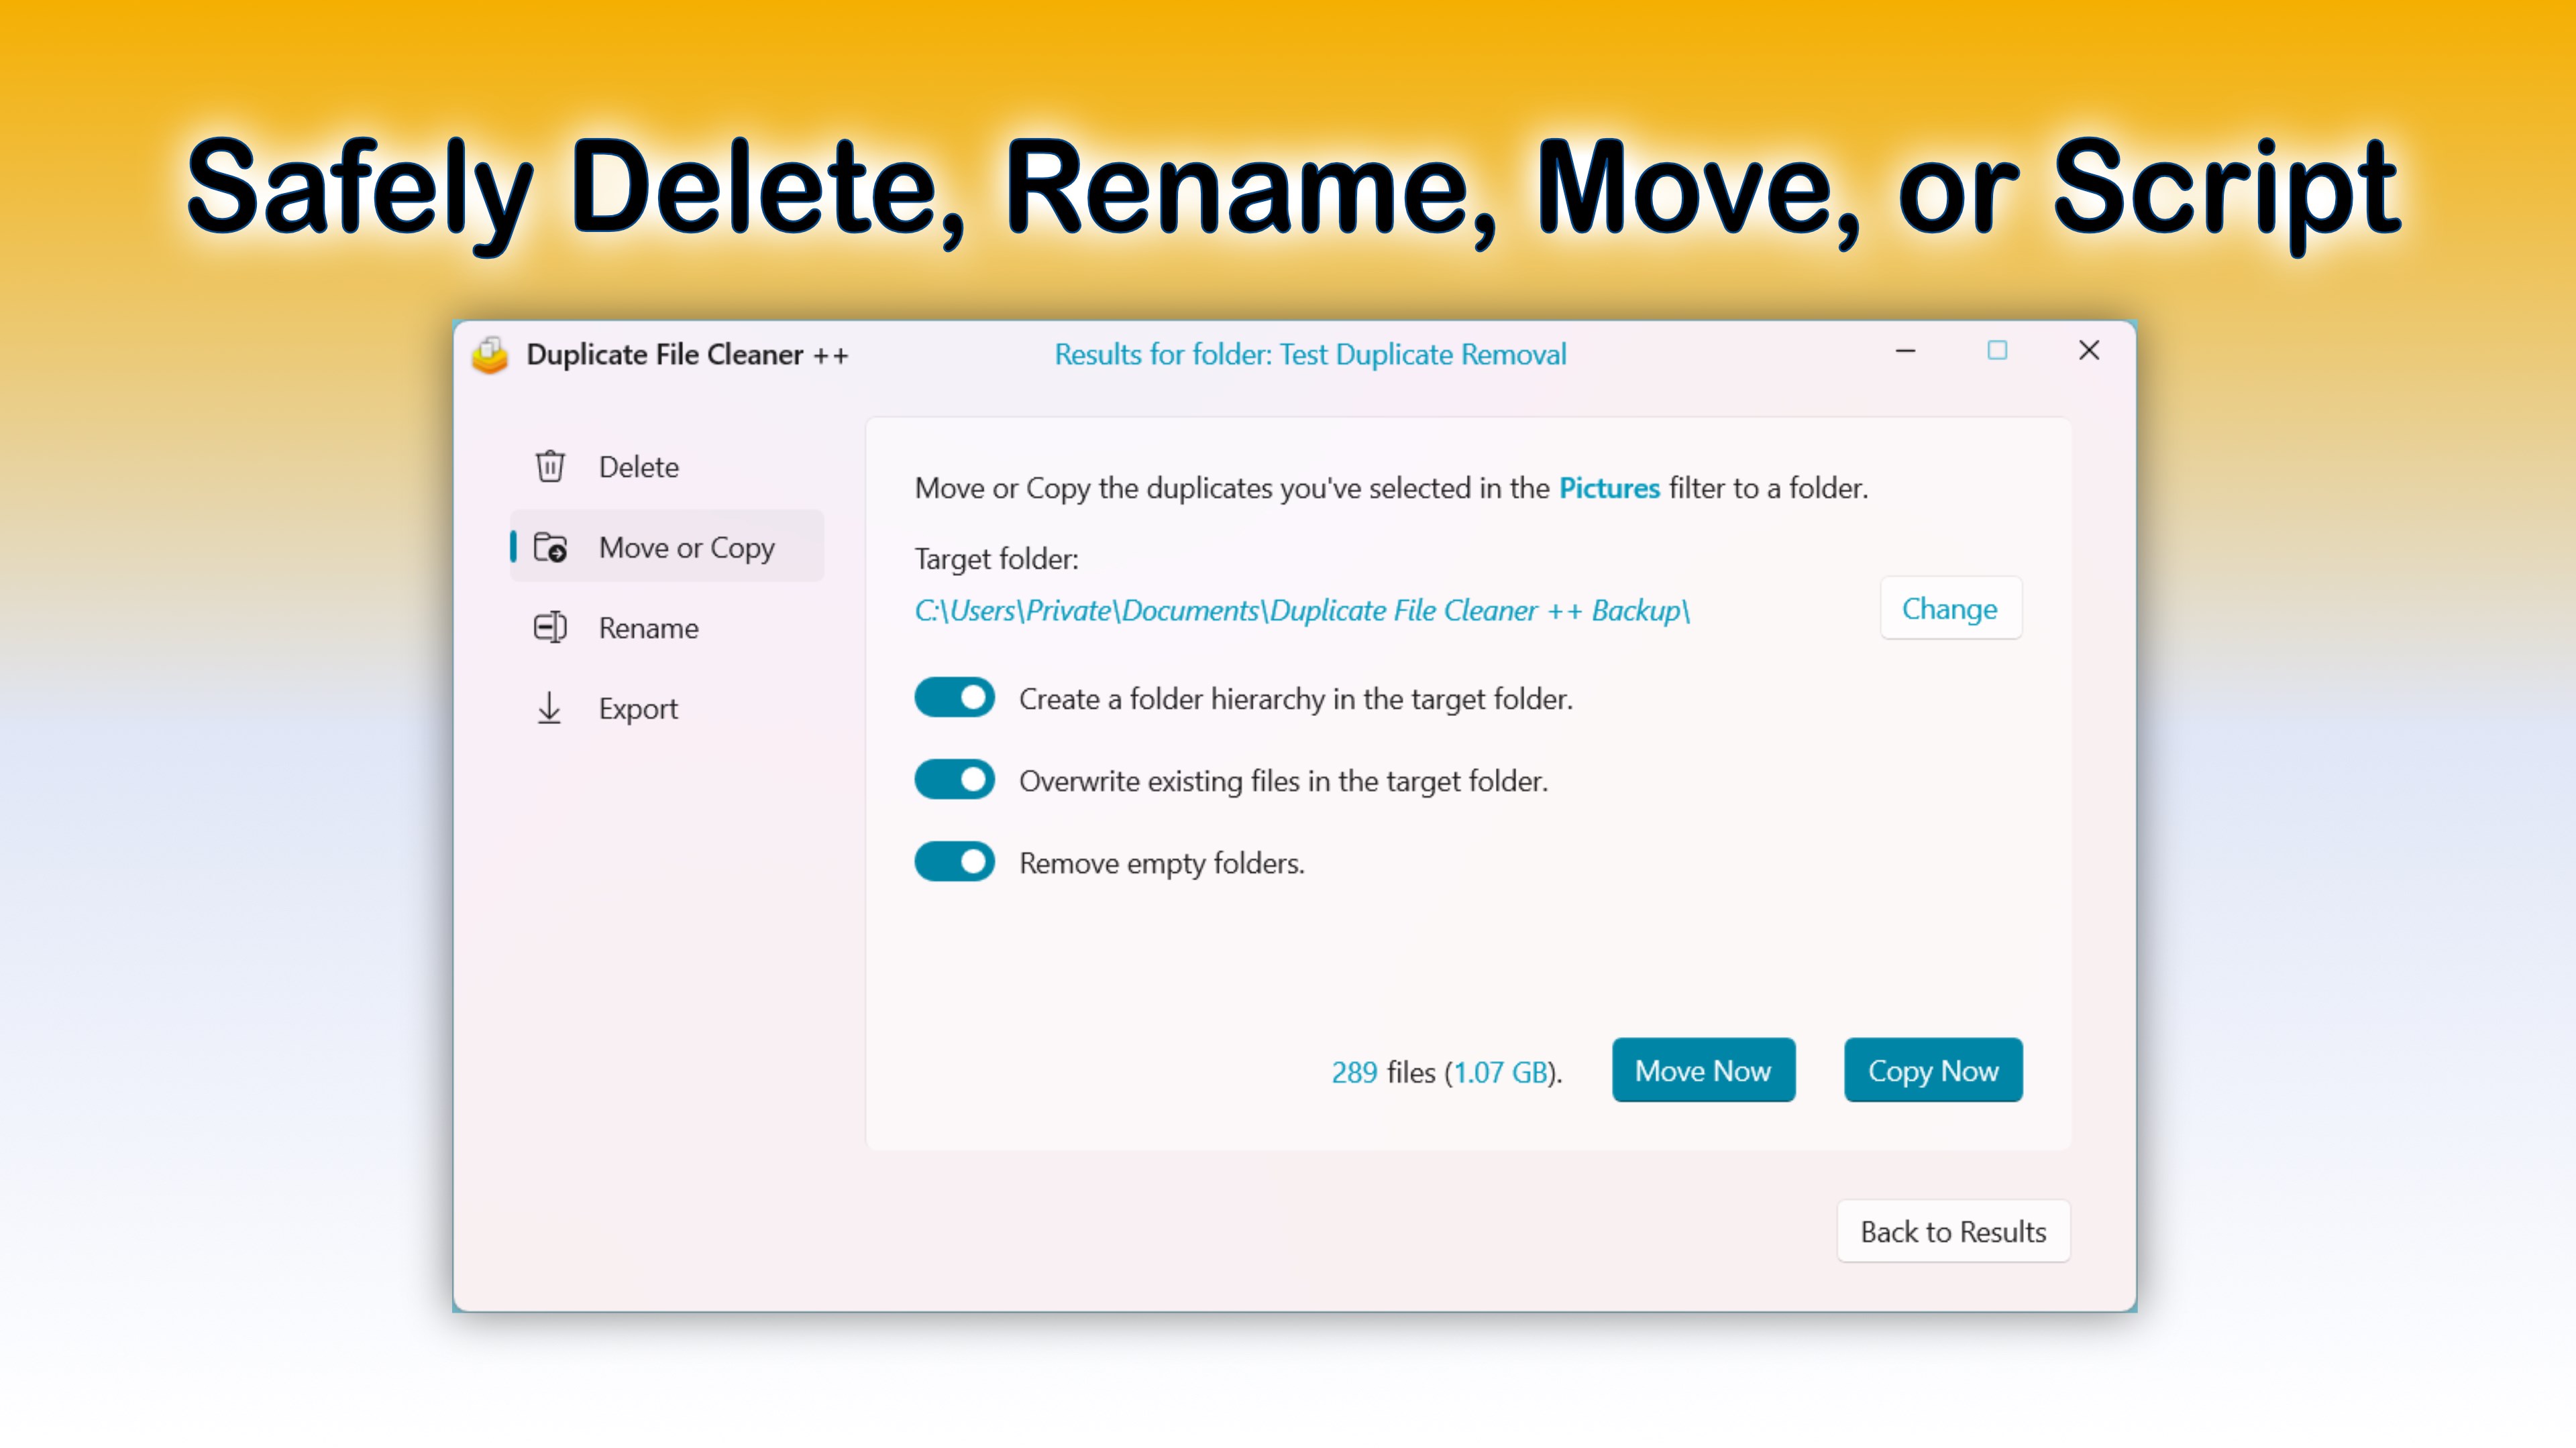The height and width of the screenshot is (1448, 2576).
Task: Click the Pictures filter link
Action: (x=1609, y=487)
